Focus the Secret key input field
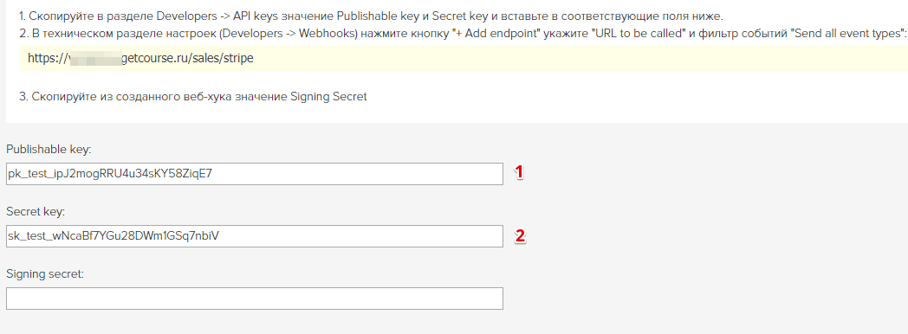Viewport: 908px width, 334px height. [x=254, y=236]
